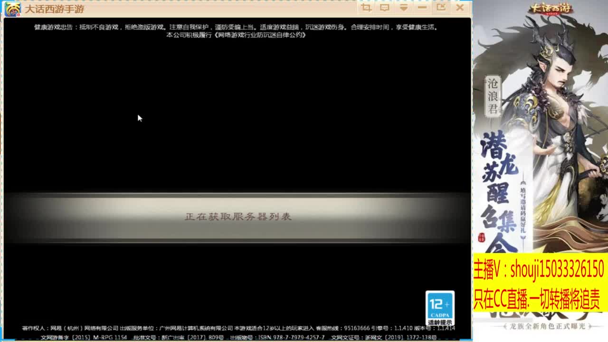Open the chat message bubble icon
The width and height of the screenshot is (608, 342).
point(385,8)
